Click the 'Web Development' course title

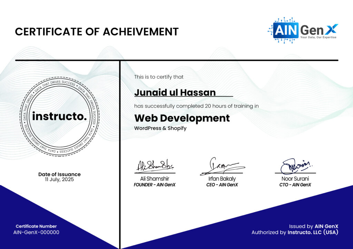[182, 118]
